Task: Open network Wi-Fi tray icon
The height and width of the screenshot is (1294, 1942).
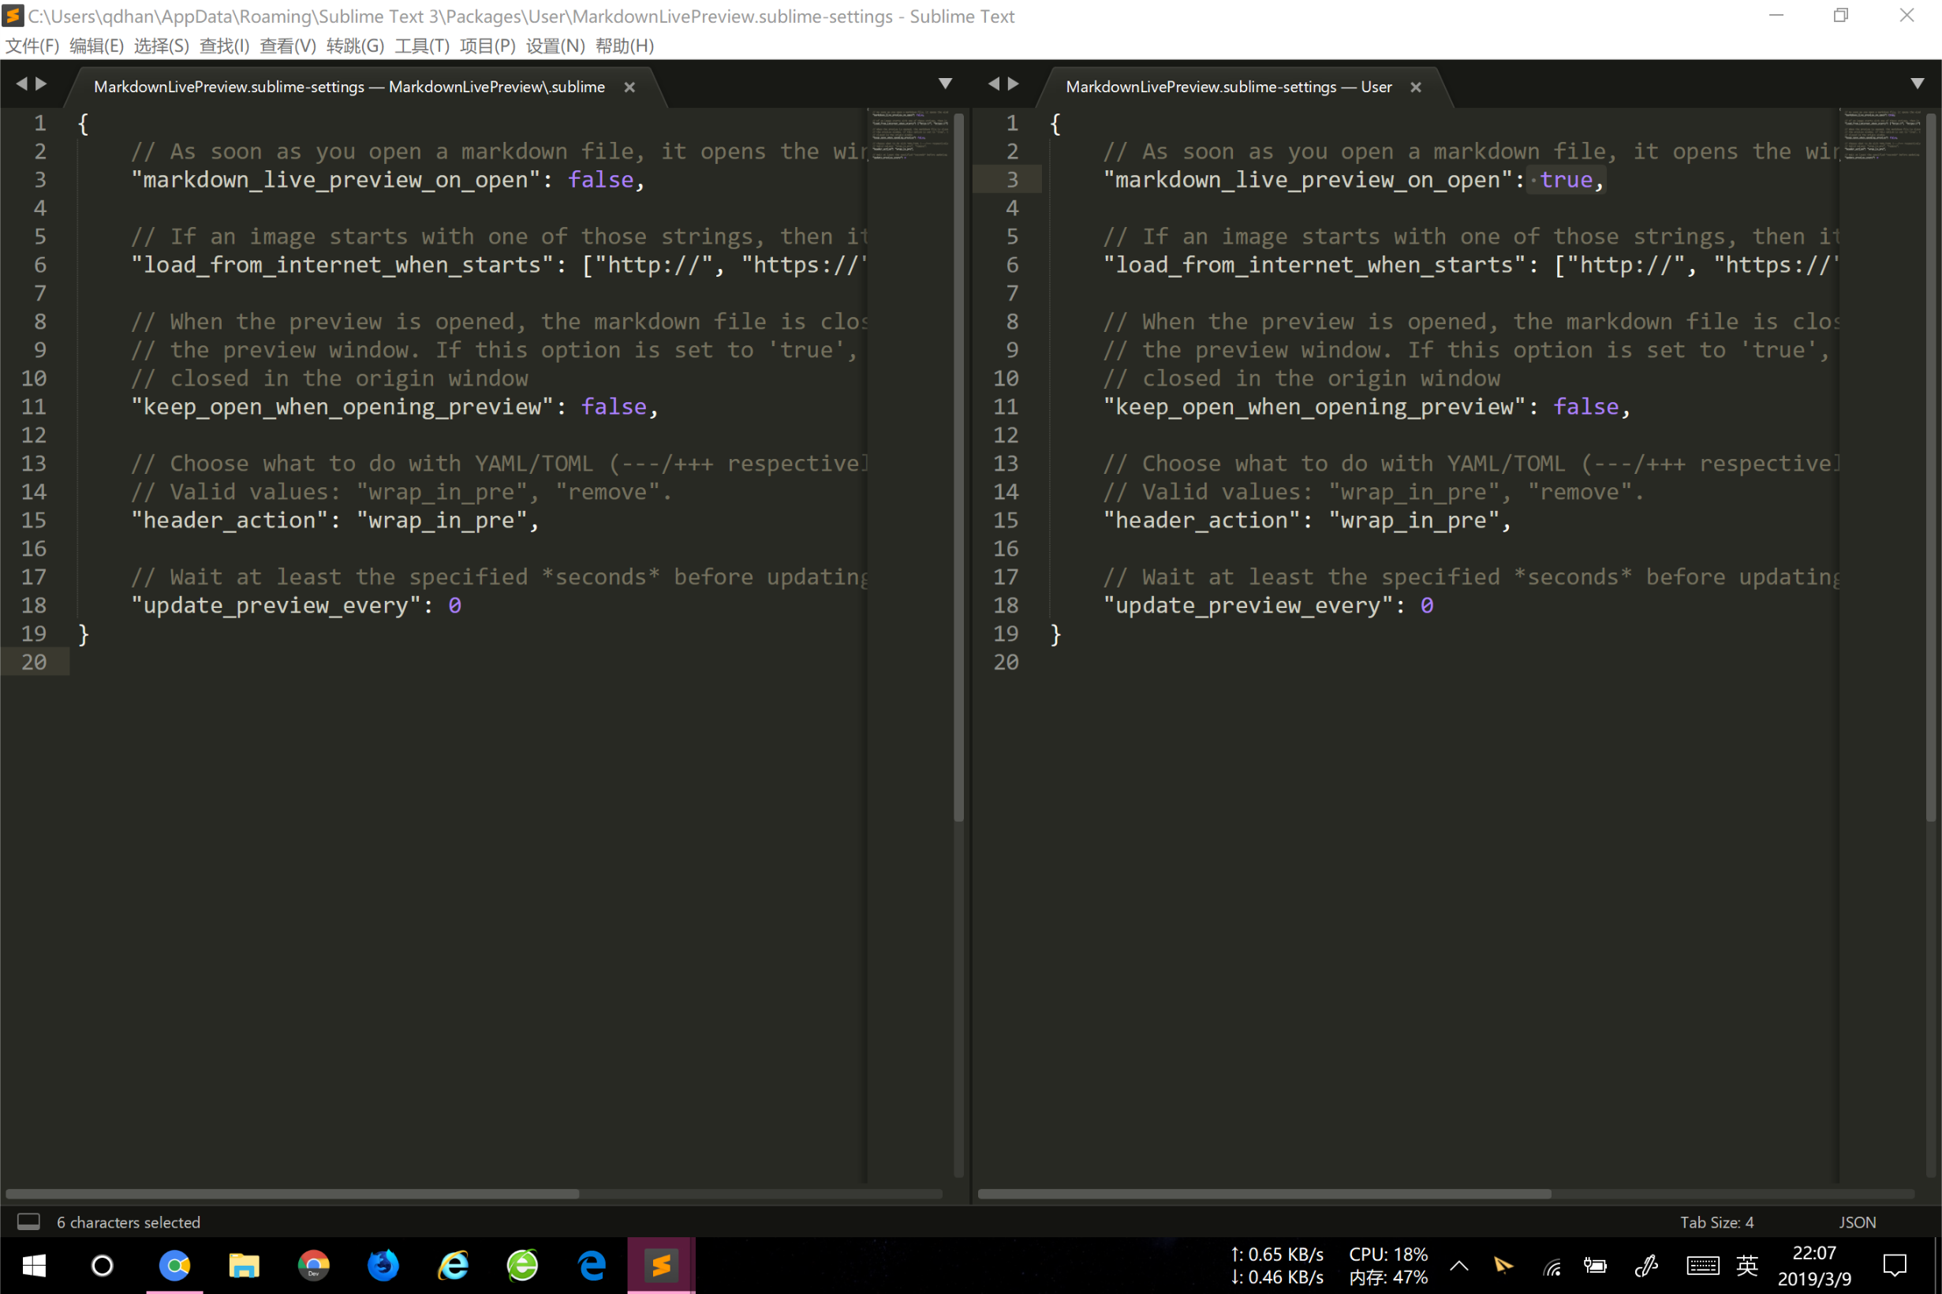Action: coord(1552,1266)
